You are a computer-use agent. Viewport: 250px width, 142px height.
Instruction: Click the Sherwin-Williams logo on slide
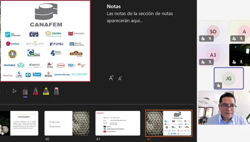[62, 75]
